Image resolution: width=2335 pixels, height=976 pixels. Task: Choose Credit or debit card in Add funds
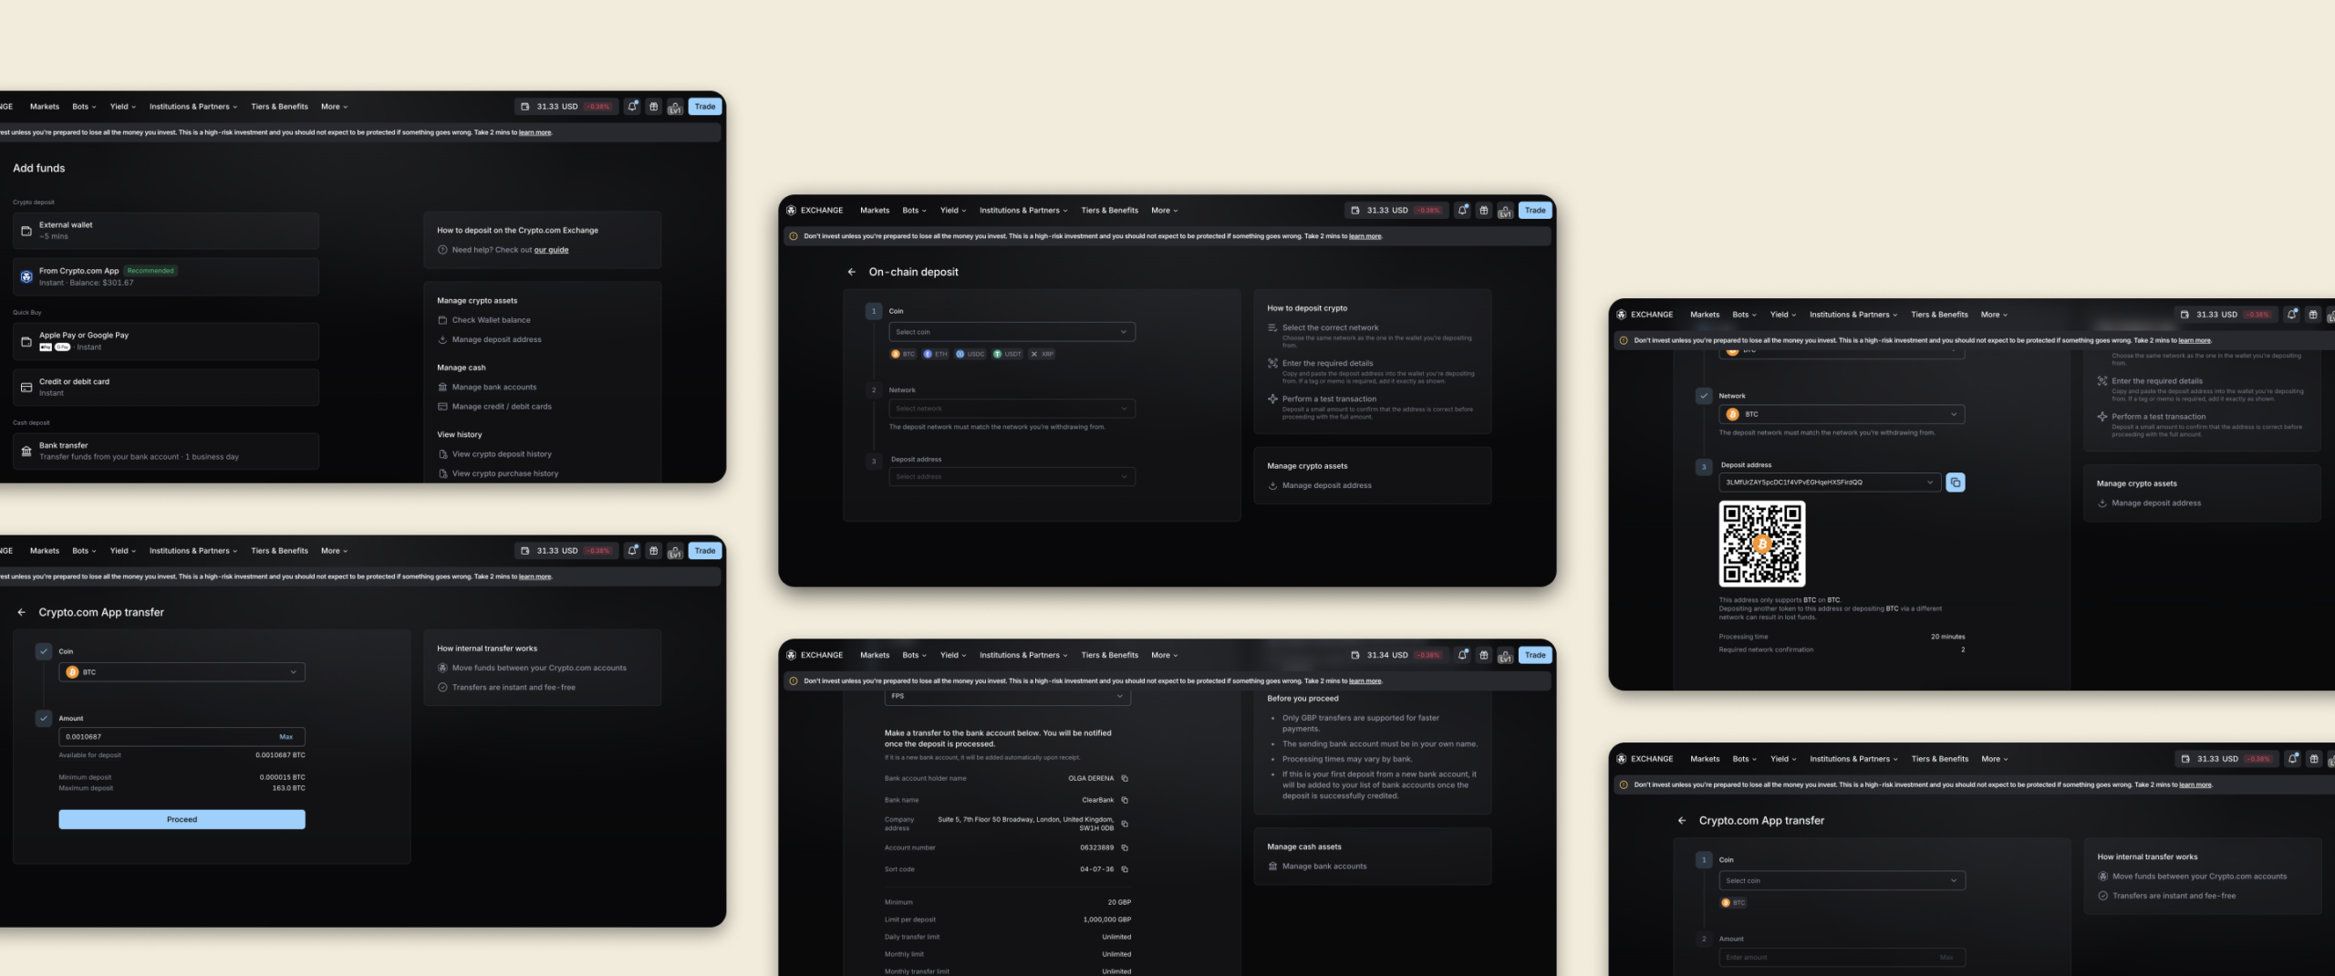(166, 388)
